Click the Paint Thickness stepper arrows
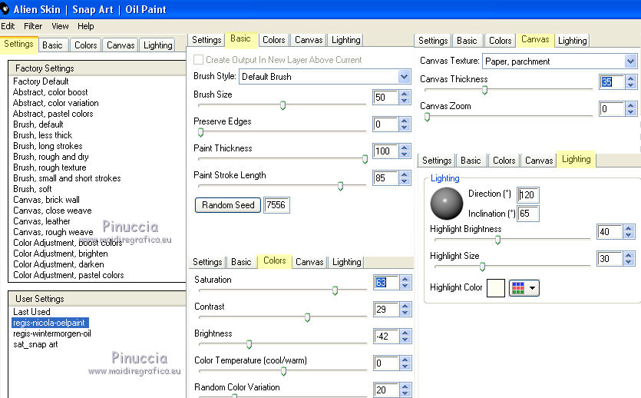641x398 pixels. point(405,151)
